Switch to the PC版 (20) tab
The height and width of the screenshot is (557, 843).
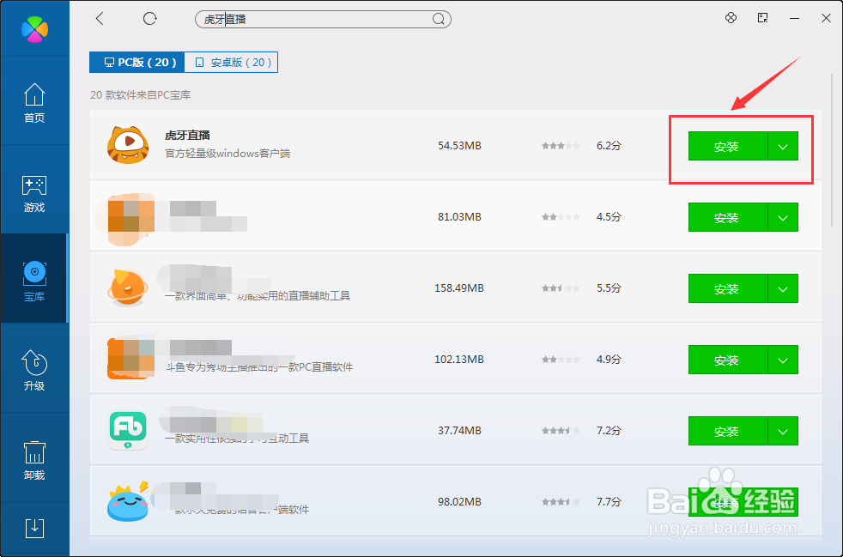(x=137, y=63)
